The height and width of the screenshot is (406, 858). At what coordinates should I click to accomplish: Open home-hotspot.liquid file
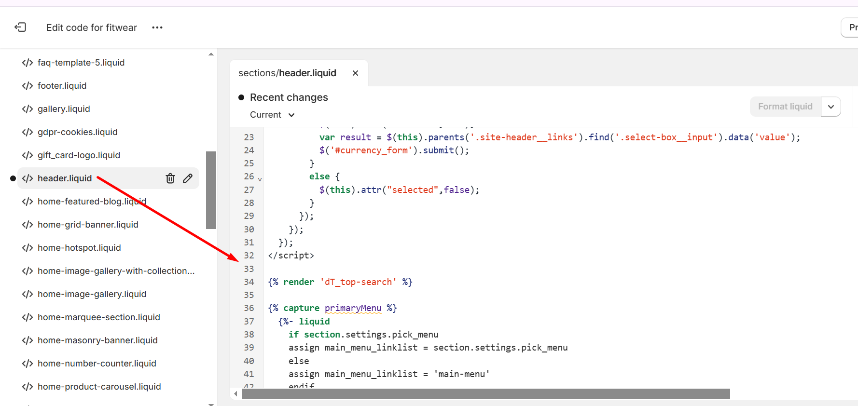tap(79, 248)
